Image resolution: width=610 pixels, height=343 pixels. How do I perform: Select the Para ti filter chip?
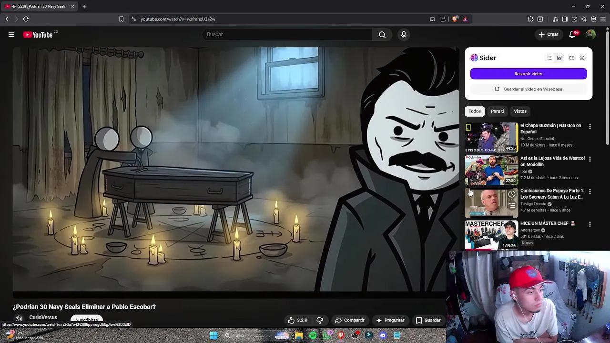coord(497,111)
